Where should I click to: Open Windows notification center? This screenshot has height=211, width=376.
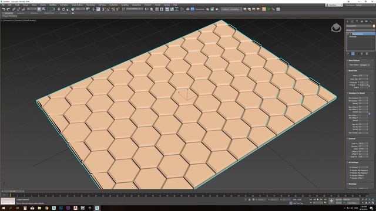[x=371, y=208]
